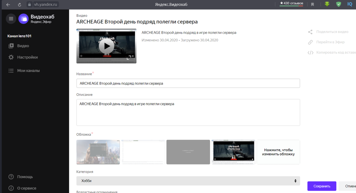The width and height of the screenshot is (356, 193).
Task: Reload the page with refresh icon
Action: click(20, 4)
